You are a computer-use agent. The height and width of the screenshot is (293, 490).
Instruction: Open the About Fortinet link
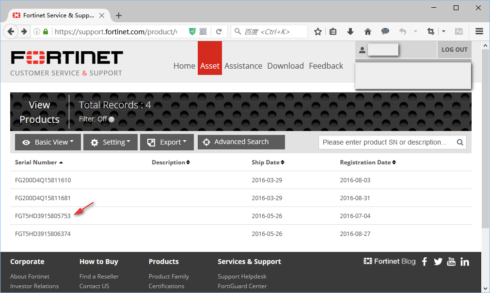[x=30, y=277]
